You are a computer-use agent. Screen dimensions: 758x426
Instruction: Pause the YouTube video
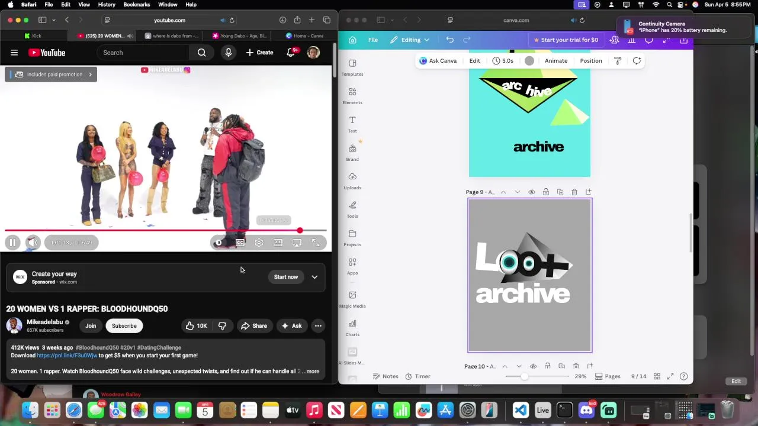pos(12,243)
